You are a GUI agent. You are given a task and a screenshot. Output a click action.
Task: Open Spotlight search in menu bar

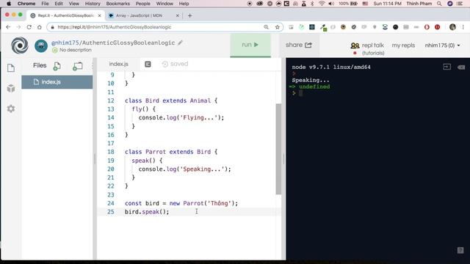coord(439,4)
